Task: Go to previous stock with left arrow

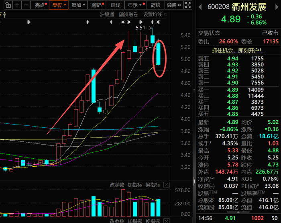Action: pyautogui.click(x=200, y=7)
